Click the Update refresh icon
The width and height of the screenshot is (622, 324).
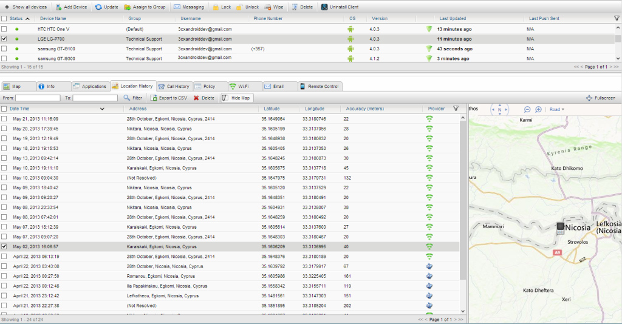click(98, 7)
